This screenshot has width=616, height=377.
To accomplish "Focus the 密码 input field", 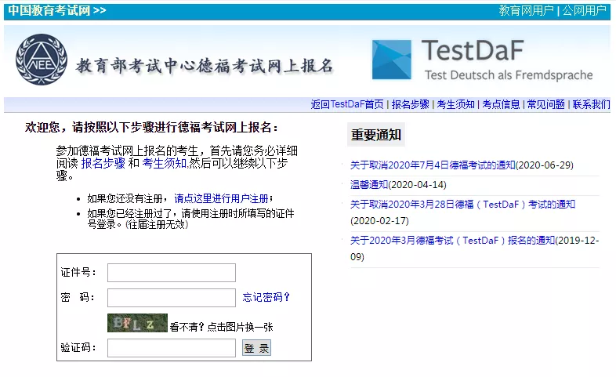I will 172,298.
